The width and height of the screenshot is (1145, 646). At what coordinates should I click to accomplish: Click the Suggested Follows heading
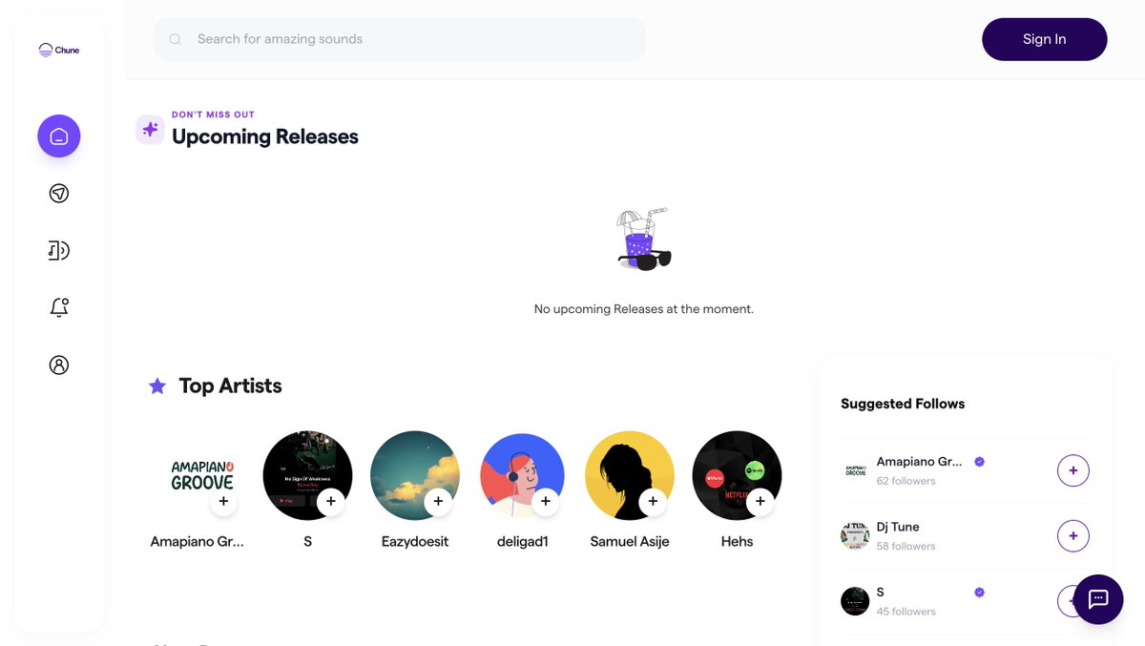pos(903,404)
